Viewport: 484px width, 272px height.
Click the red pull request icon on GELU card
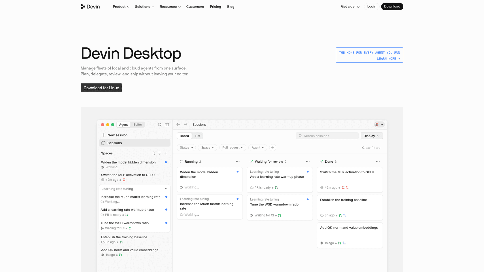click(343, 188)
